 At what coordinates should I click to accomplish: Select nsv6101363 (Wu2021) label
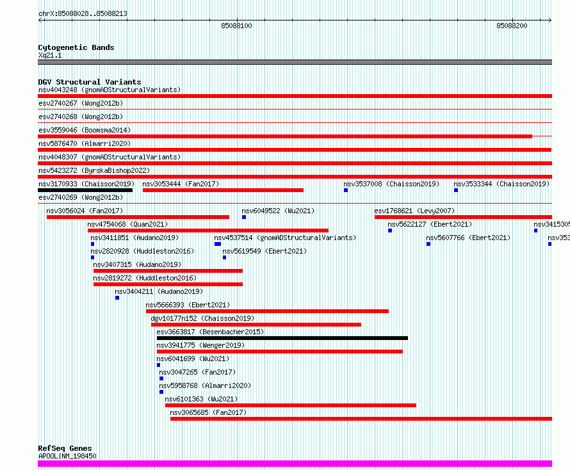(201, 399)
